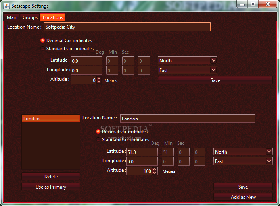This screenshot has height=206, width=280.
Task: Minimize the Satscape Settings window
Action: [242, 4]
